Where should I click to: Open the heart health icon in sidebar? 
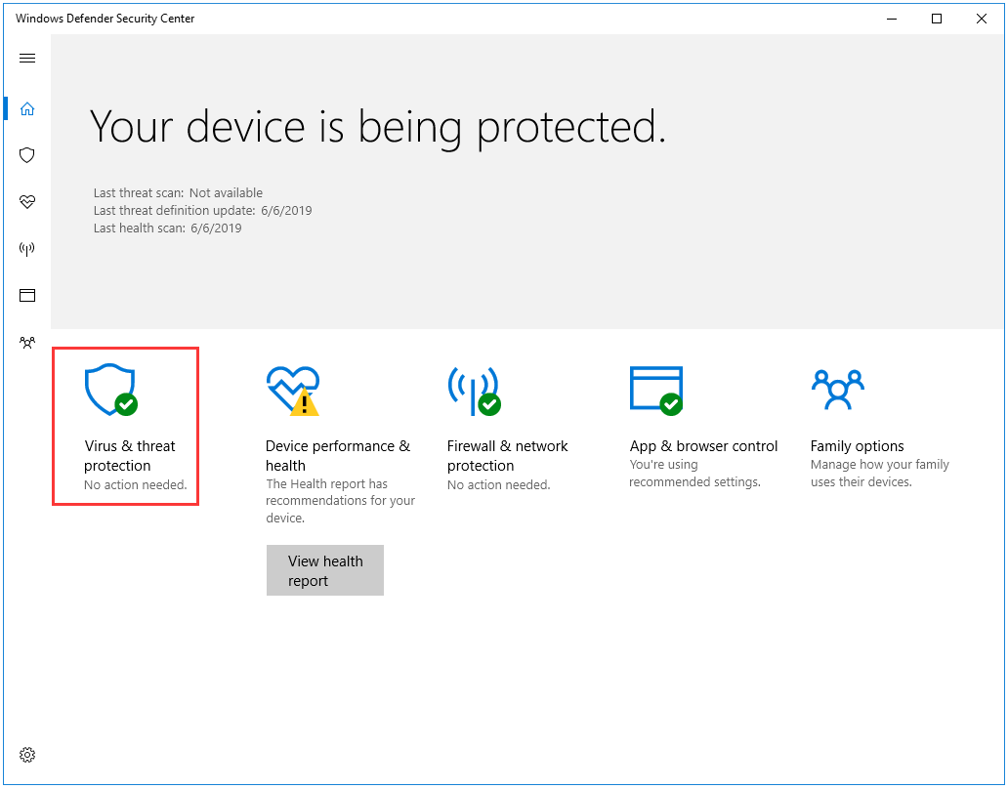tap(27, 202)
